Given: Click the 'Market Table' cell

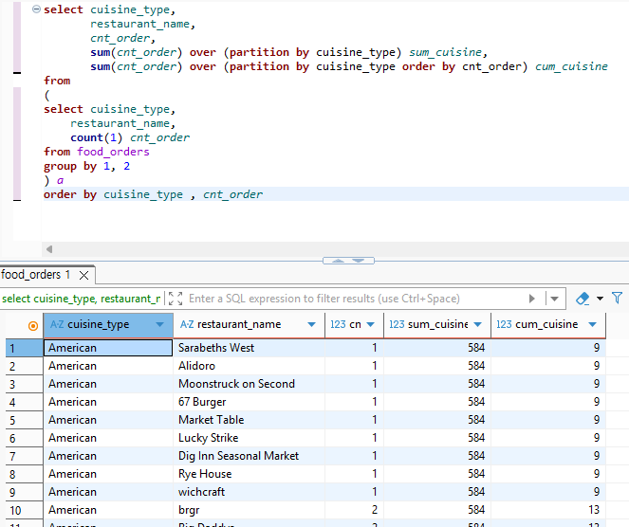Looking at the screenshot, I should (x=249, y=420).
